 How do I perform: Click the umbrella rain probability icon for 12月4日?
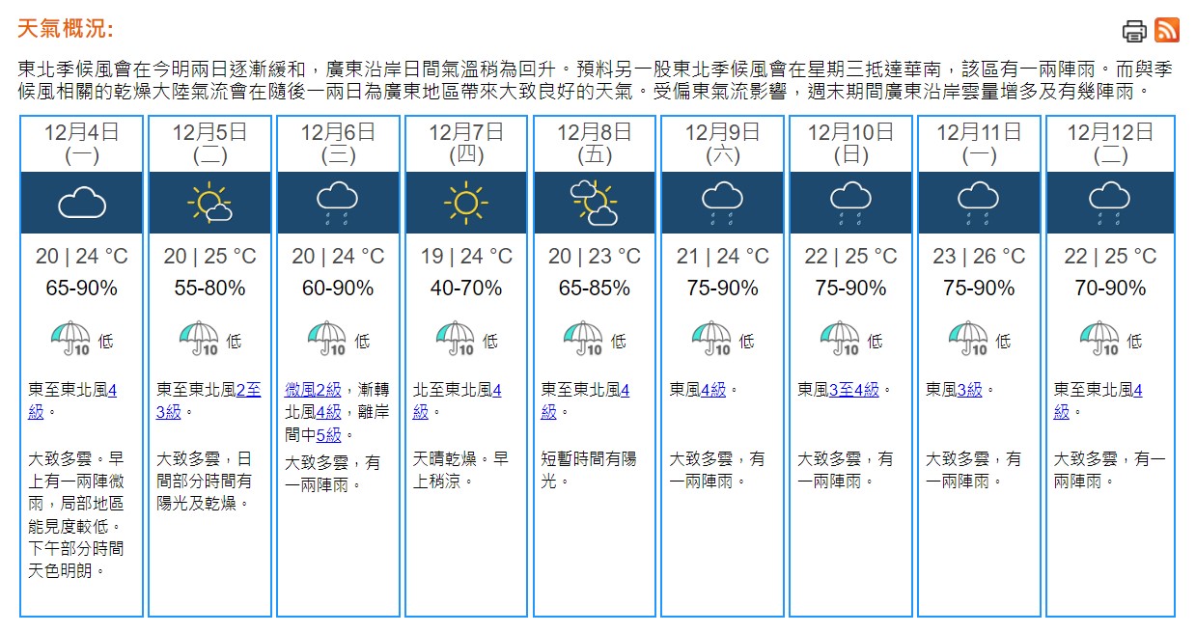70,339
